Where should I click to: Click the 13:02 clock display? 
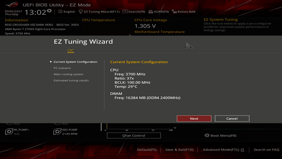[35, 12]
